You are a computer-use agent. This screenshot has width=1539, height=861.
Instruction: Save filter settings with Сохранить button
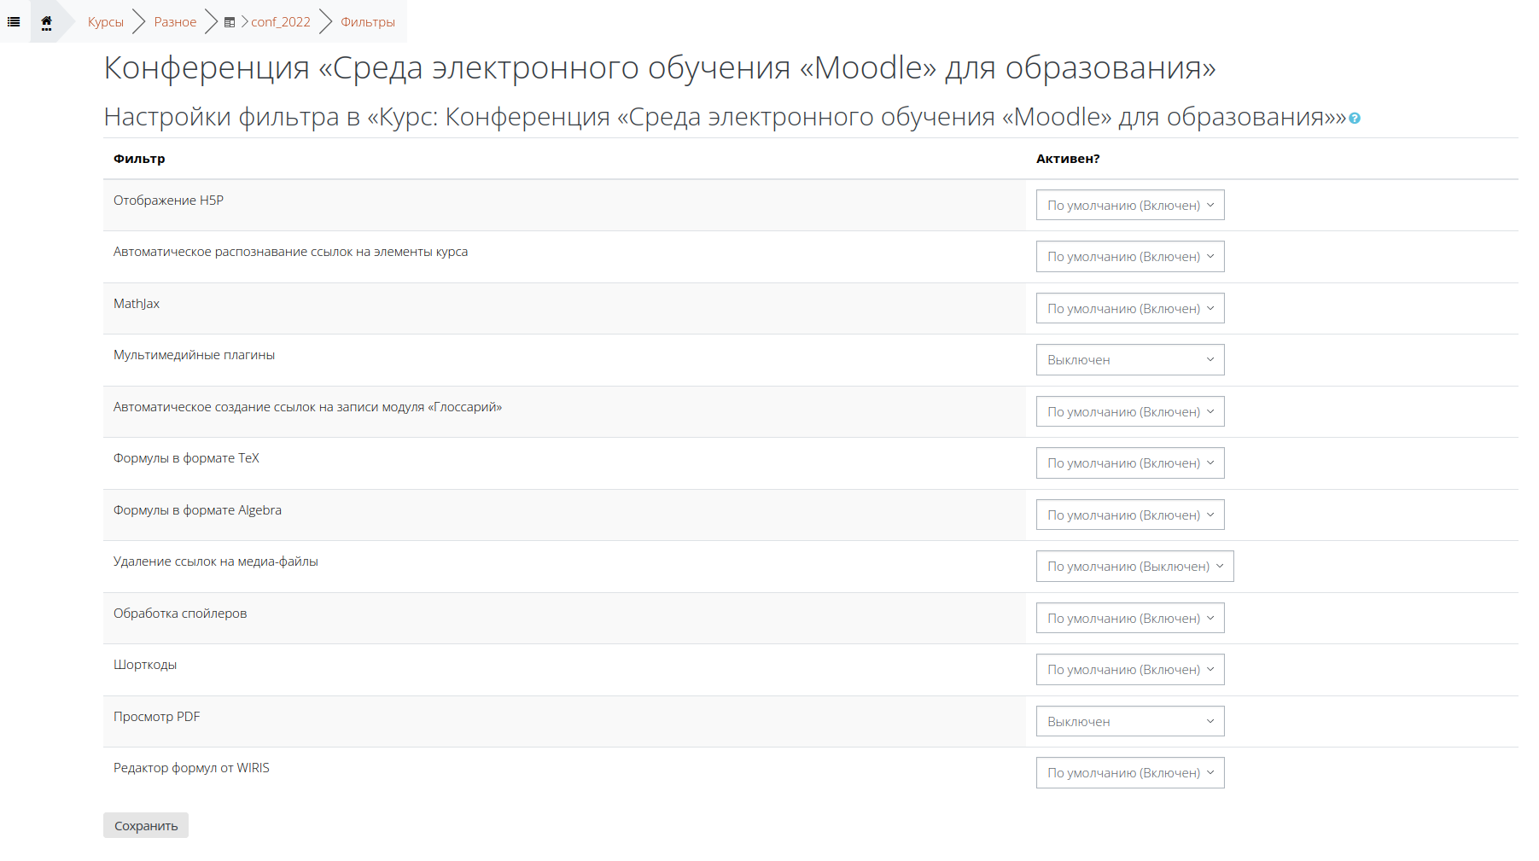coord(146,825)
